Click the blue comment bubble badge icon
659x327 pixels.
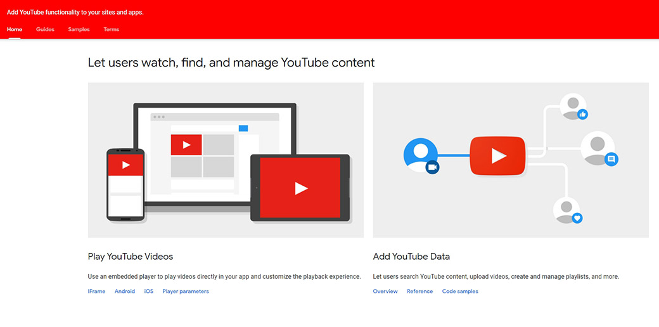(611, 160)
